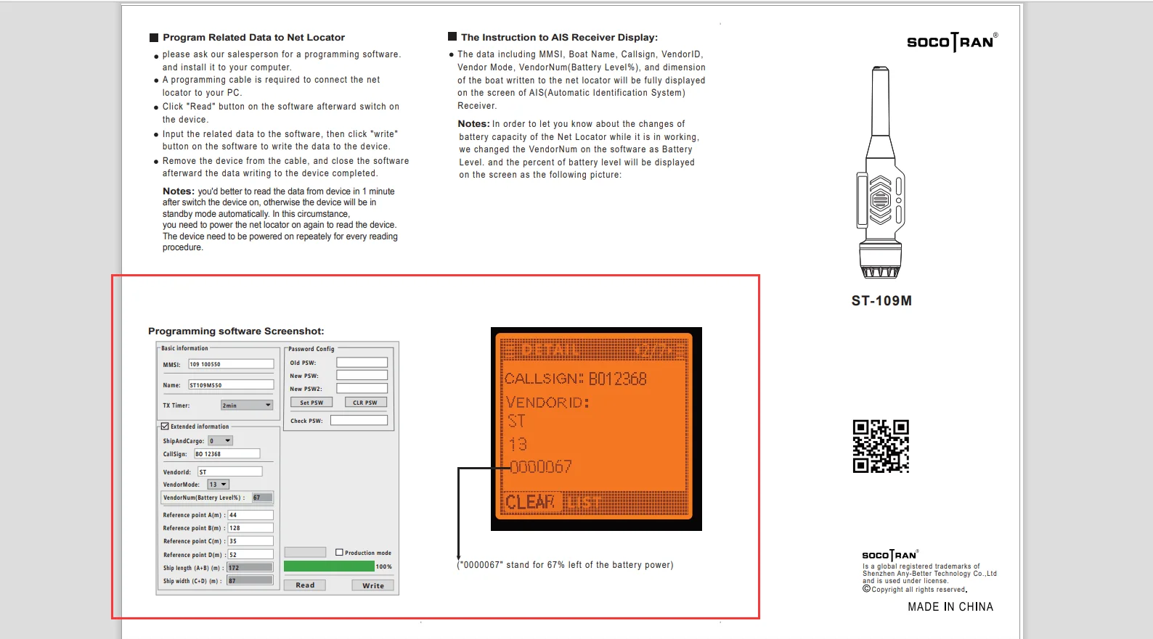Click the SOCOTRAN logo at top right
This screenshot has height=639, width=1153.
(951, 42)
